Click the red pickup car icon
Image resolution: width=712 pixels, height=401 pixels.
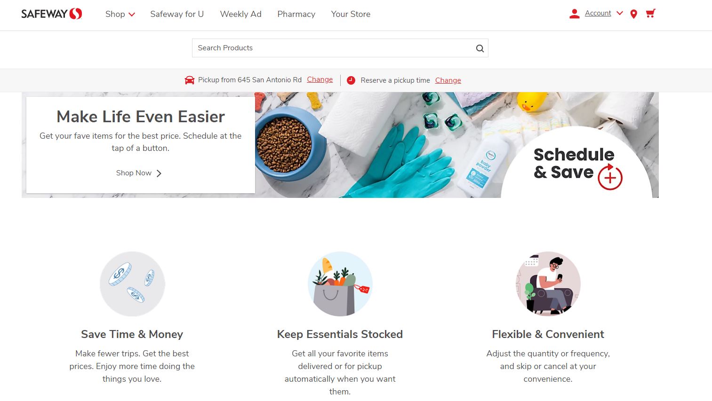(190, 80)
